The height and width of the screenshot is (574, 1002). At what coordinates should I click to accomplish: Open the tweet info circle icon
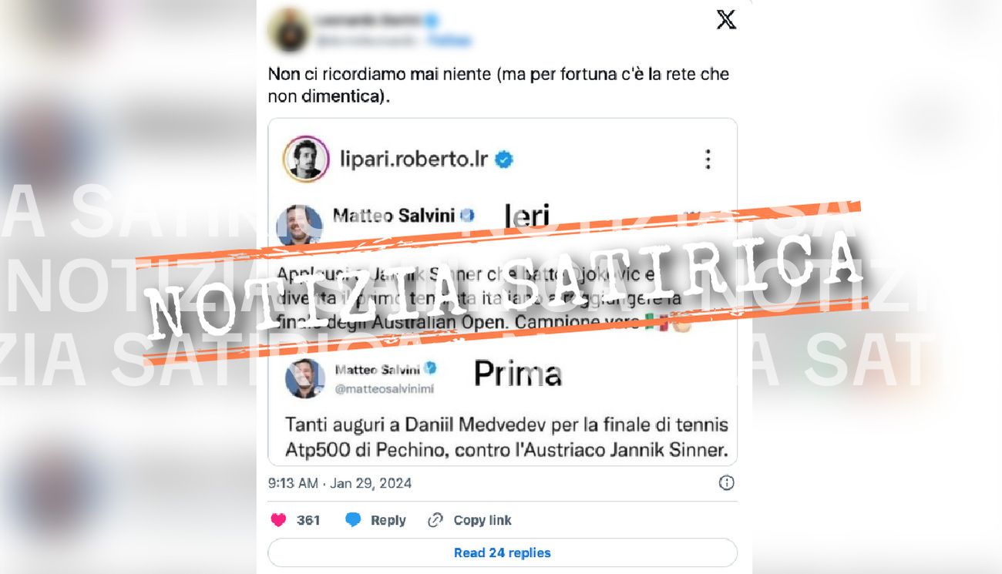pyautogui.click(x=726, y=483)
